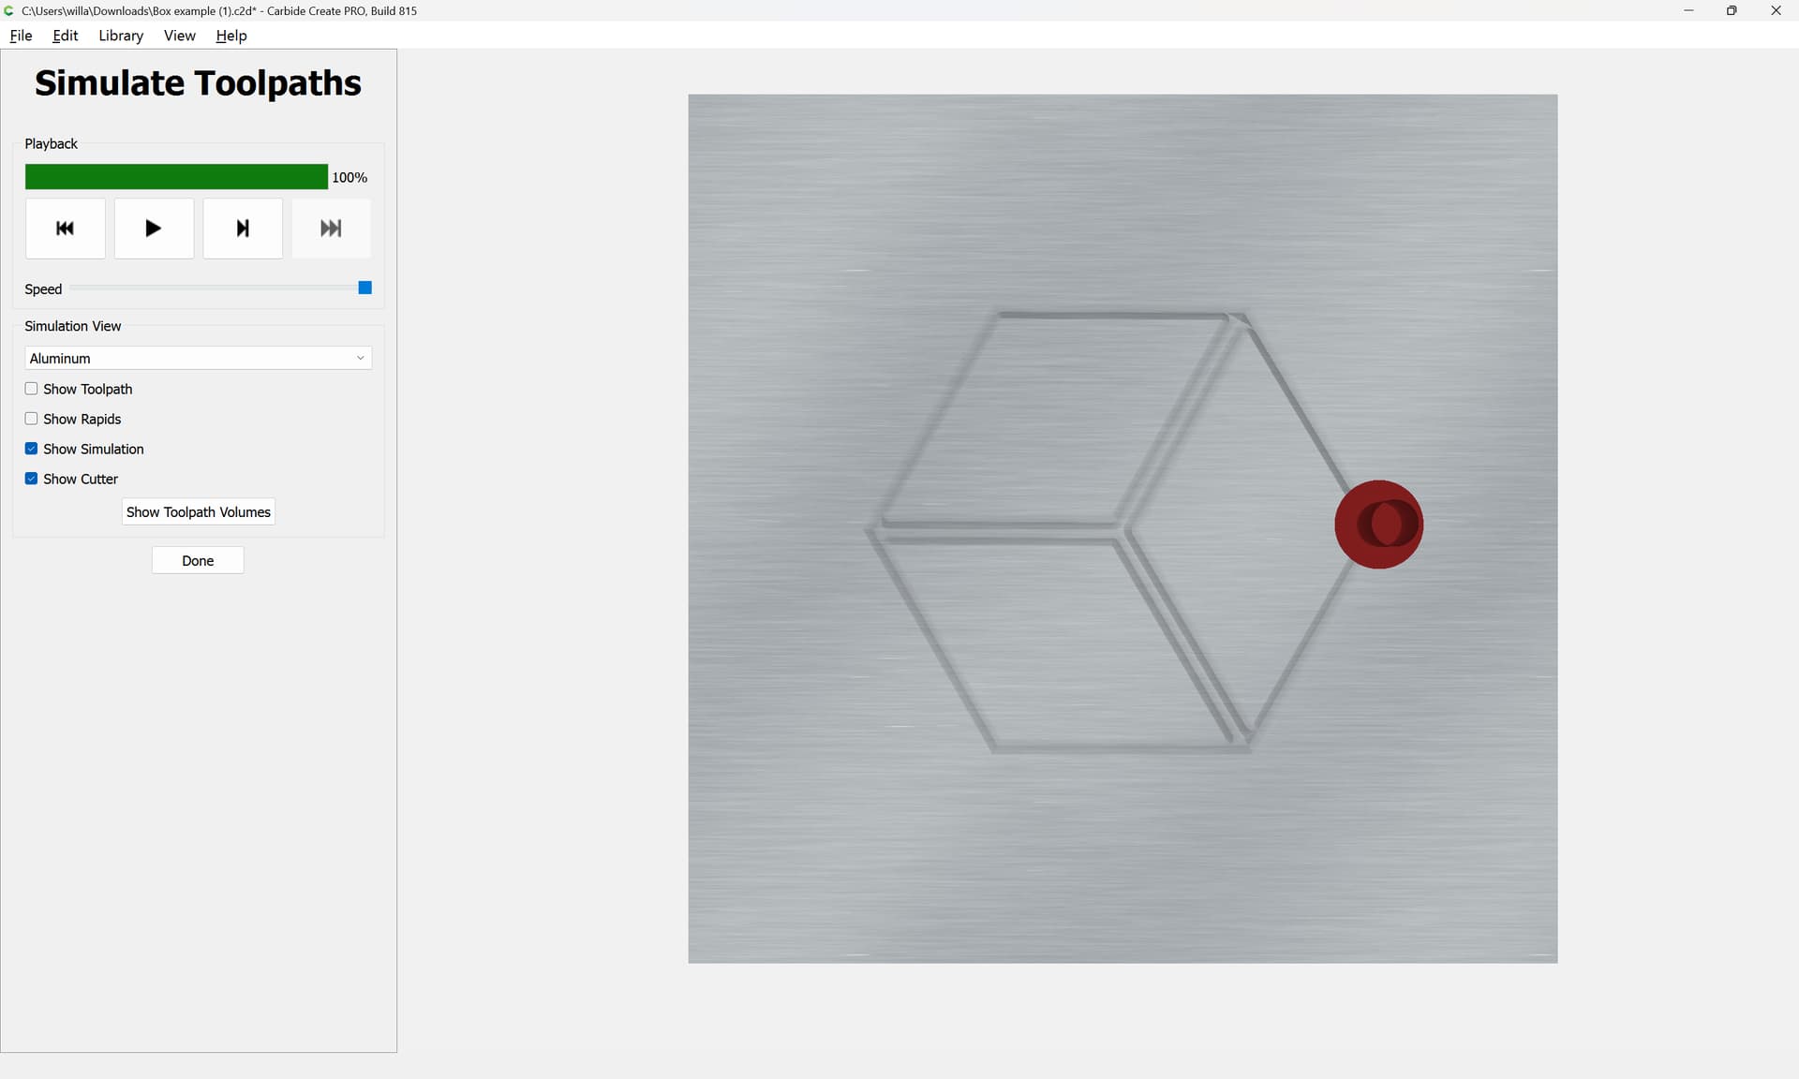Play the toolpath simulation

pos(154,228)
